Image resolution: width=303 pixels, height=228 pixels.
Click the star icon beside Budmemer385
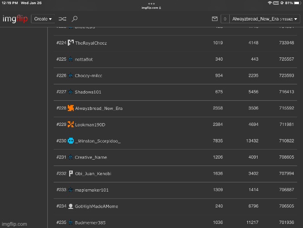tap(71, 223)
